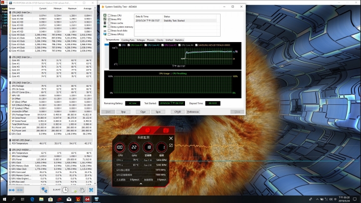Click the Stop button in AIDA64

point(123,112)
